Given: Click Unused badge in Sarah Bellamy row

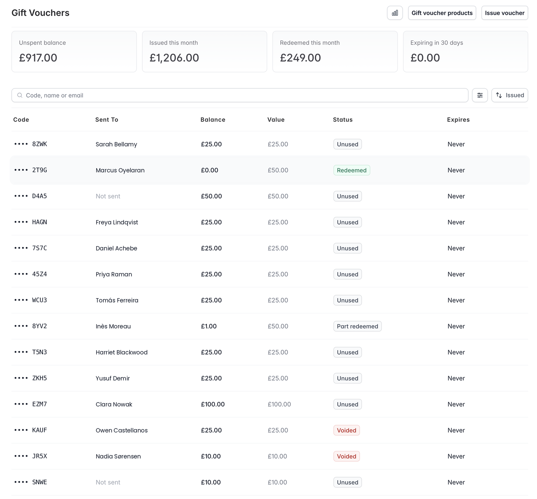Looking at the screenshot, I should (x=347, y=144).
